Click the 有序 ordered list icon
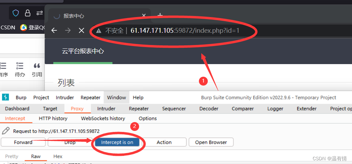Image resolution: width=352 pixels, height=164 pixels. click(x=3, y=66)
